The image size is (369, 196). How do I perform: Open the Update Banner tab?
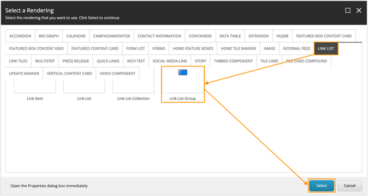click(x=24, y=73)
